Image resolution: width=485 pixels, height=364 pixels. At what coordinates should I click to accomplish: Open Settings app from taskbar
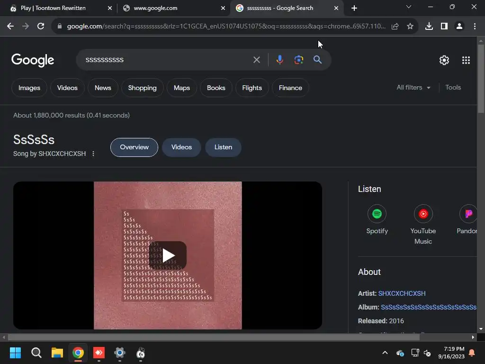tap(120, 353)
